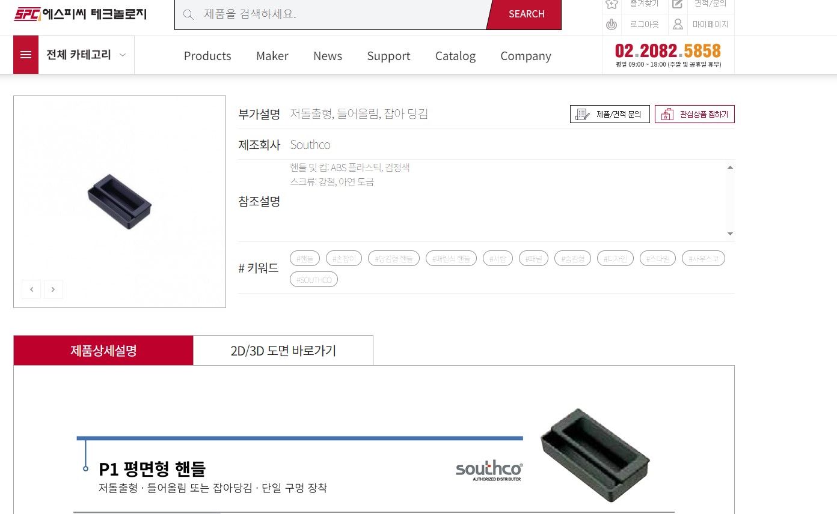The width and height of the screenshot is (837, 514).
Task: Open the Maker menu
Action: (x=272, y=56)
